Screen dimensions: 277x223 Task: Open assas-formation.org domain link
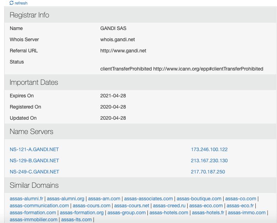point(82,213)
